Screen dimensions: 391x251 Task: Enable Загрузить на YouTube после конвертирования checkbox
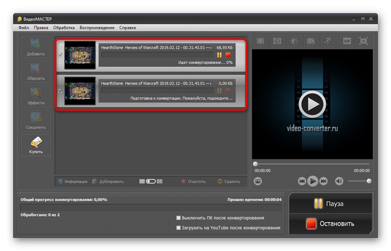click(x=179, y=228)
